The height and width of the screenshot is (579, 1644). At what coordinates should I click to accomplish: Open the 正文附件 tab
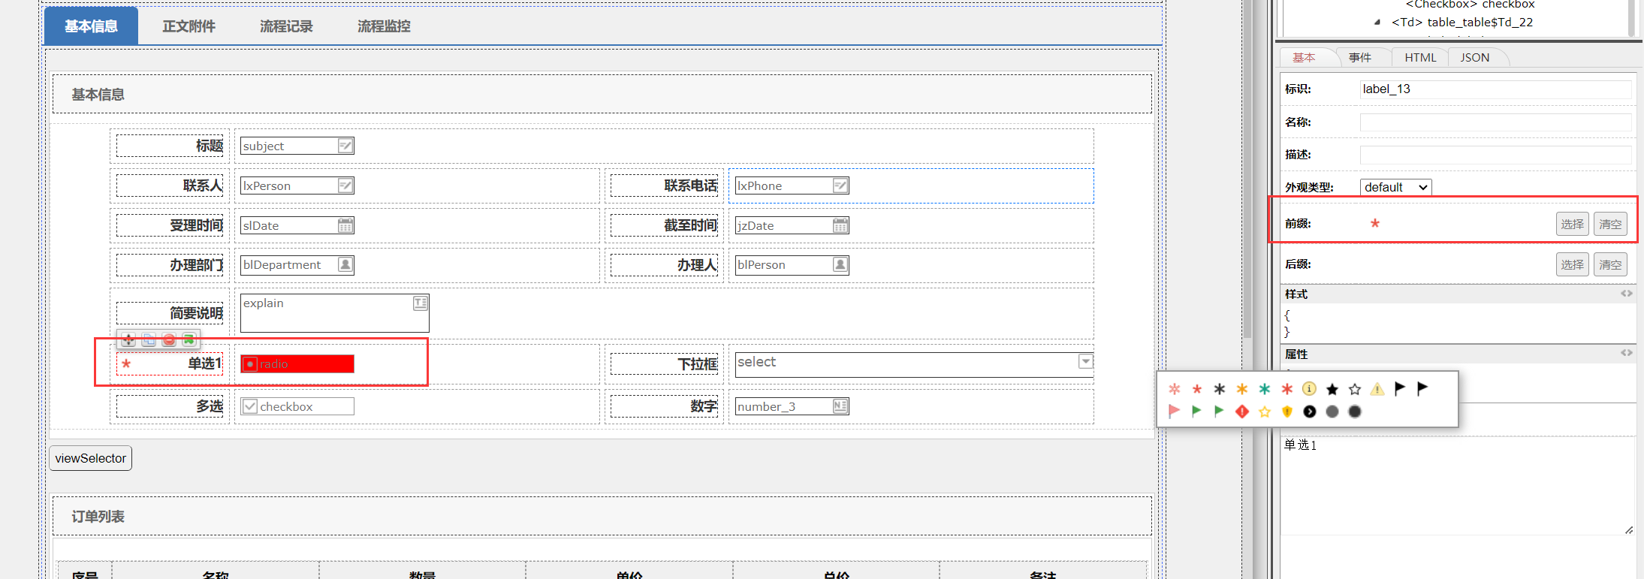189,26
